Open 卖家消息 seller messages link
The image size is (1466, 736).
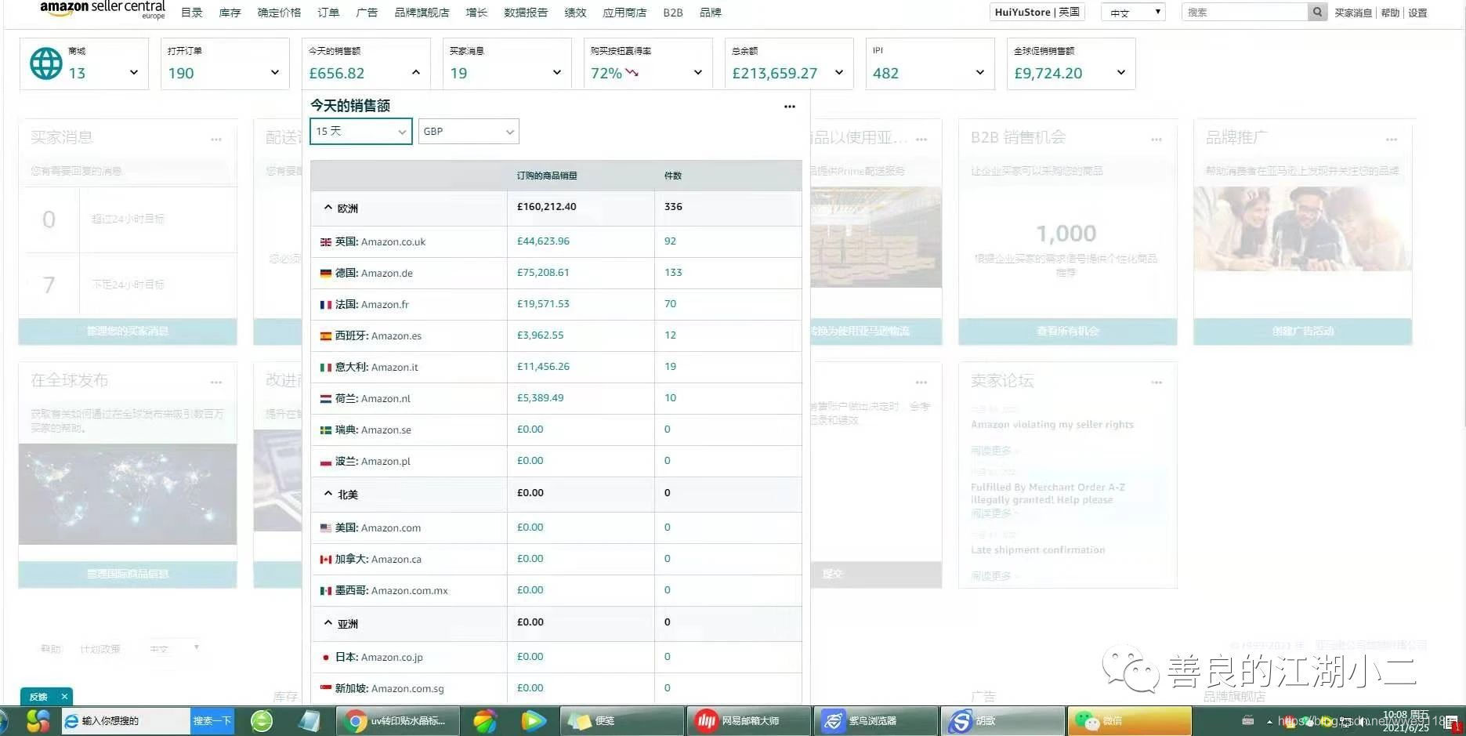(x=1353, y=13)
